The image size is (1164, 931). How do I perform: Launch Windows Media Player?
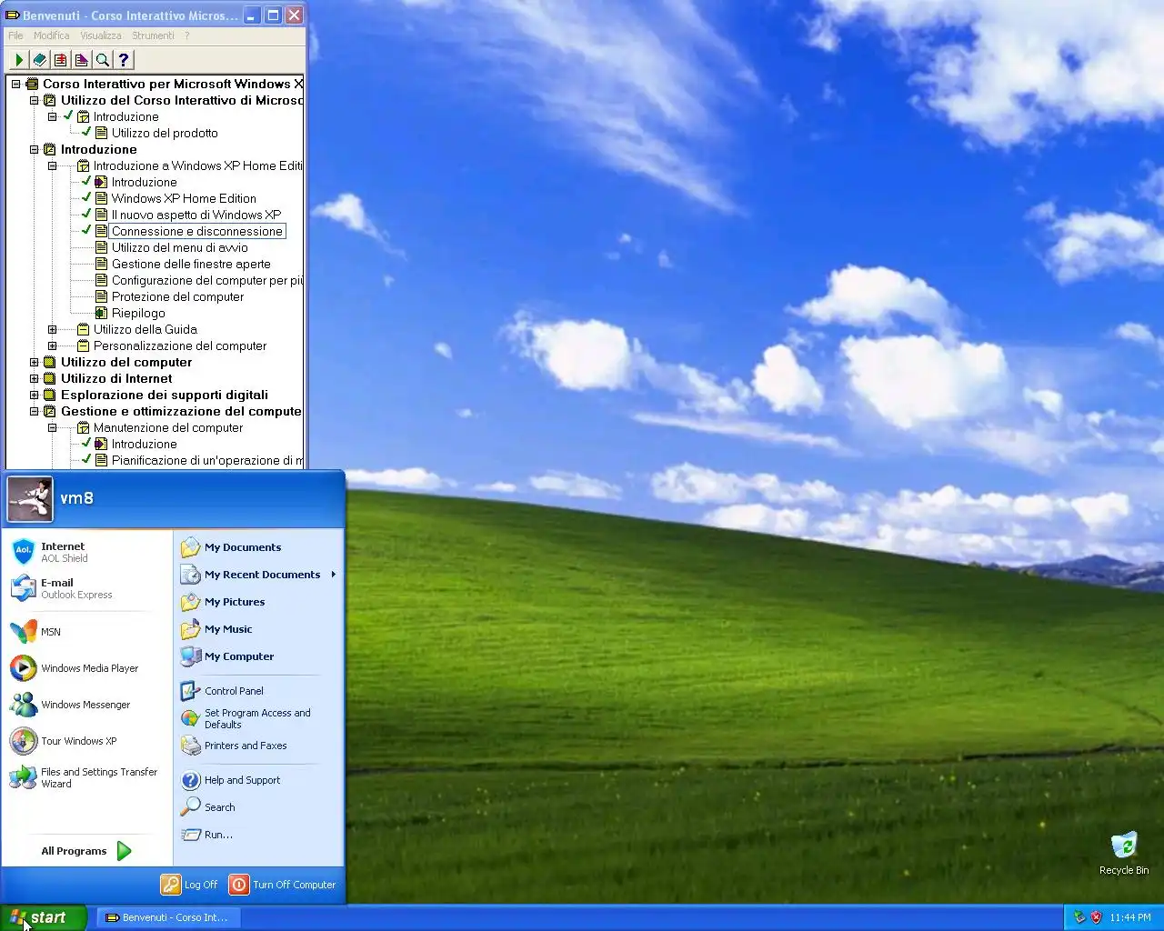click(x=86, y=667)
